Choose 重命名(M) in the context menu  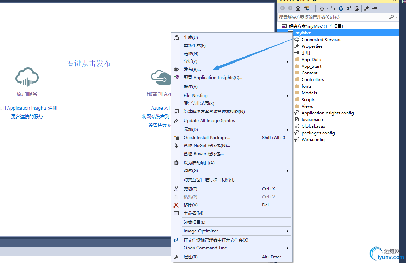click(232, 213)
